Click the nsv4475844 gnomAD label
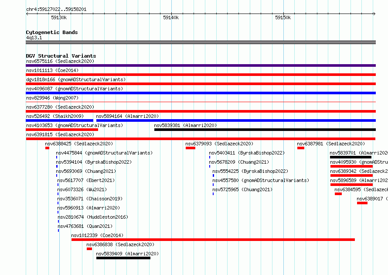The width and height of the screenshot is (388, 275). [104, 153]
